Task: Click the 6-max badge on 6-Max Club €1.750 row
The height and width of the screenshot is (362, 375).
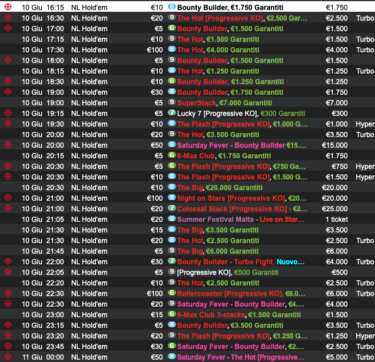Action: pyautogui.click(x=172, y=155)
